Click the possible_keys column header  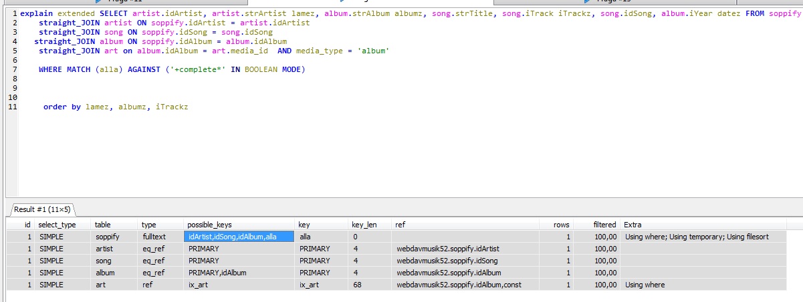click(x=239, y=225)
